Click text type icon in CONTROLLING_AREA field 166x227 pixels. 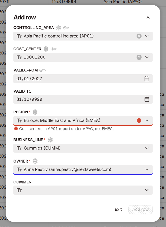[x=19, y=36]
